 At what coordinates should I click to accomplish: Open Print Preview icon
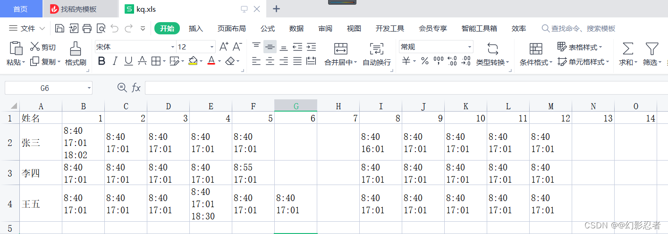[101, 29]
